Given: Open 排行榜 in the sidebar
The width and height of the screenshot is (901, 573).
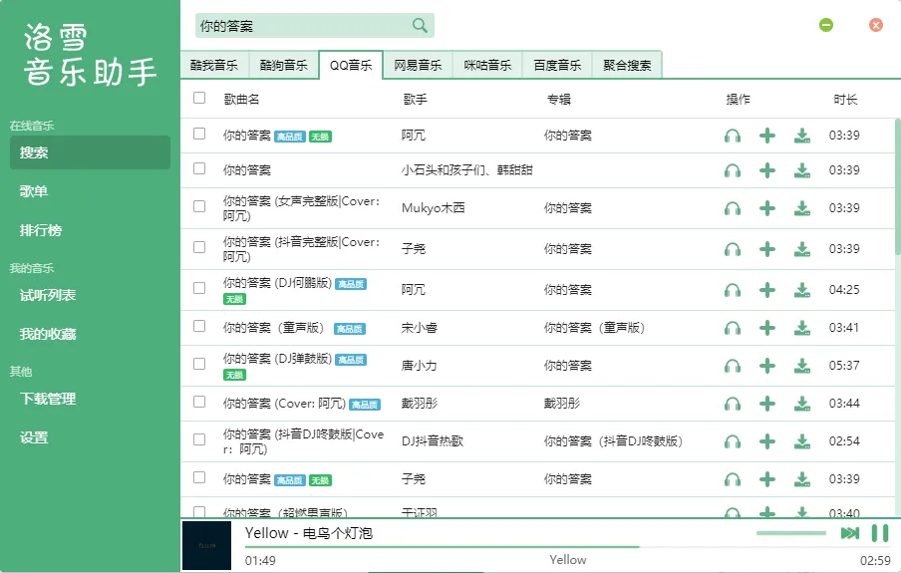Looking at the screenshot, I should point(40,230).
